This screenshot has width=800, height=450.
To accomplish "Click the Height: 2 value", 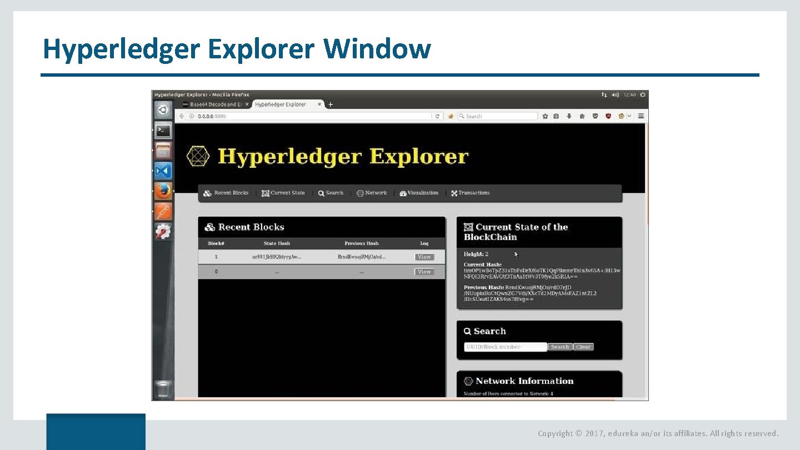I will coord(476,254).
